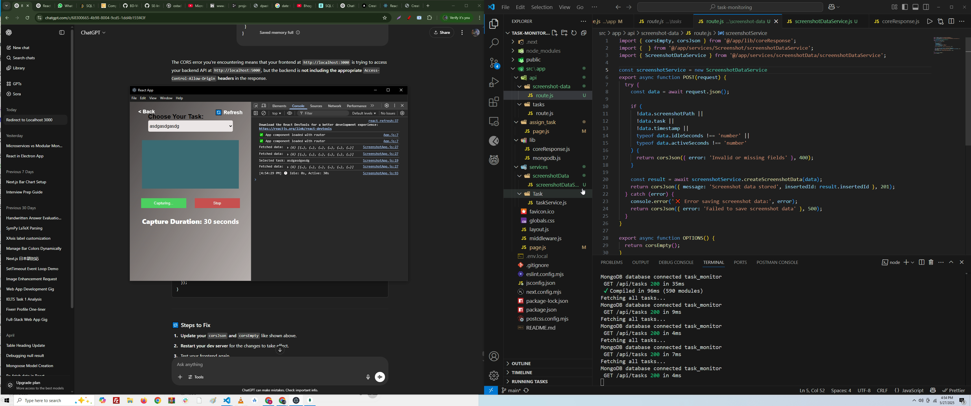The width and height of the screenshot is (971, 406).
Task: Kill terminal with trash icon
Action: click(x=931, y=262)
